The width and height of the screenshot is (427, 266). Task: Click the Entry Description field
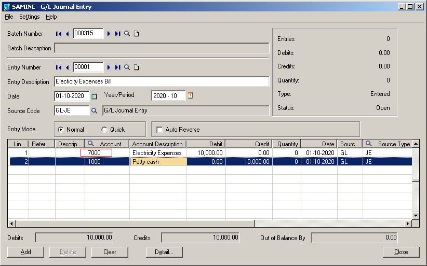(162, 81)
